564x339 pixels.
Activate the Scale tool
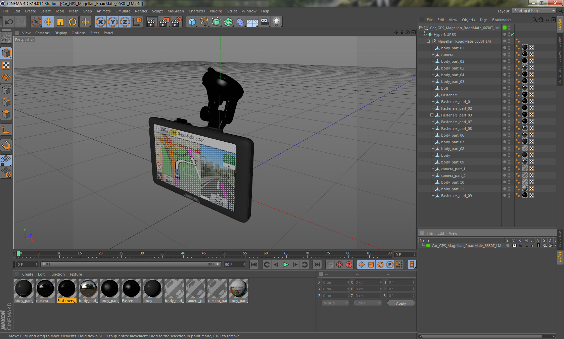(60, 22)
